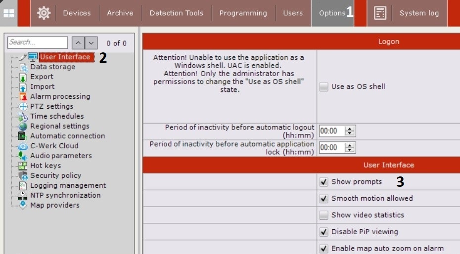
Task: Click the layouts grid icon
Action: [9, 13]
